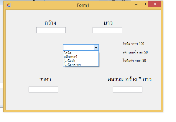Click the ราคา heading label

[45, 79]
